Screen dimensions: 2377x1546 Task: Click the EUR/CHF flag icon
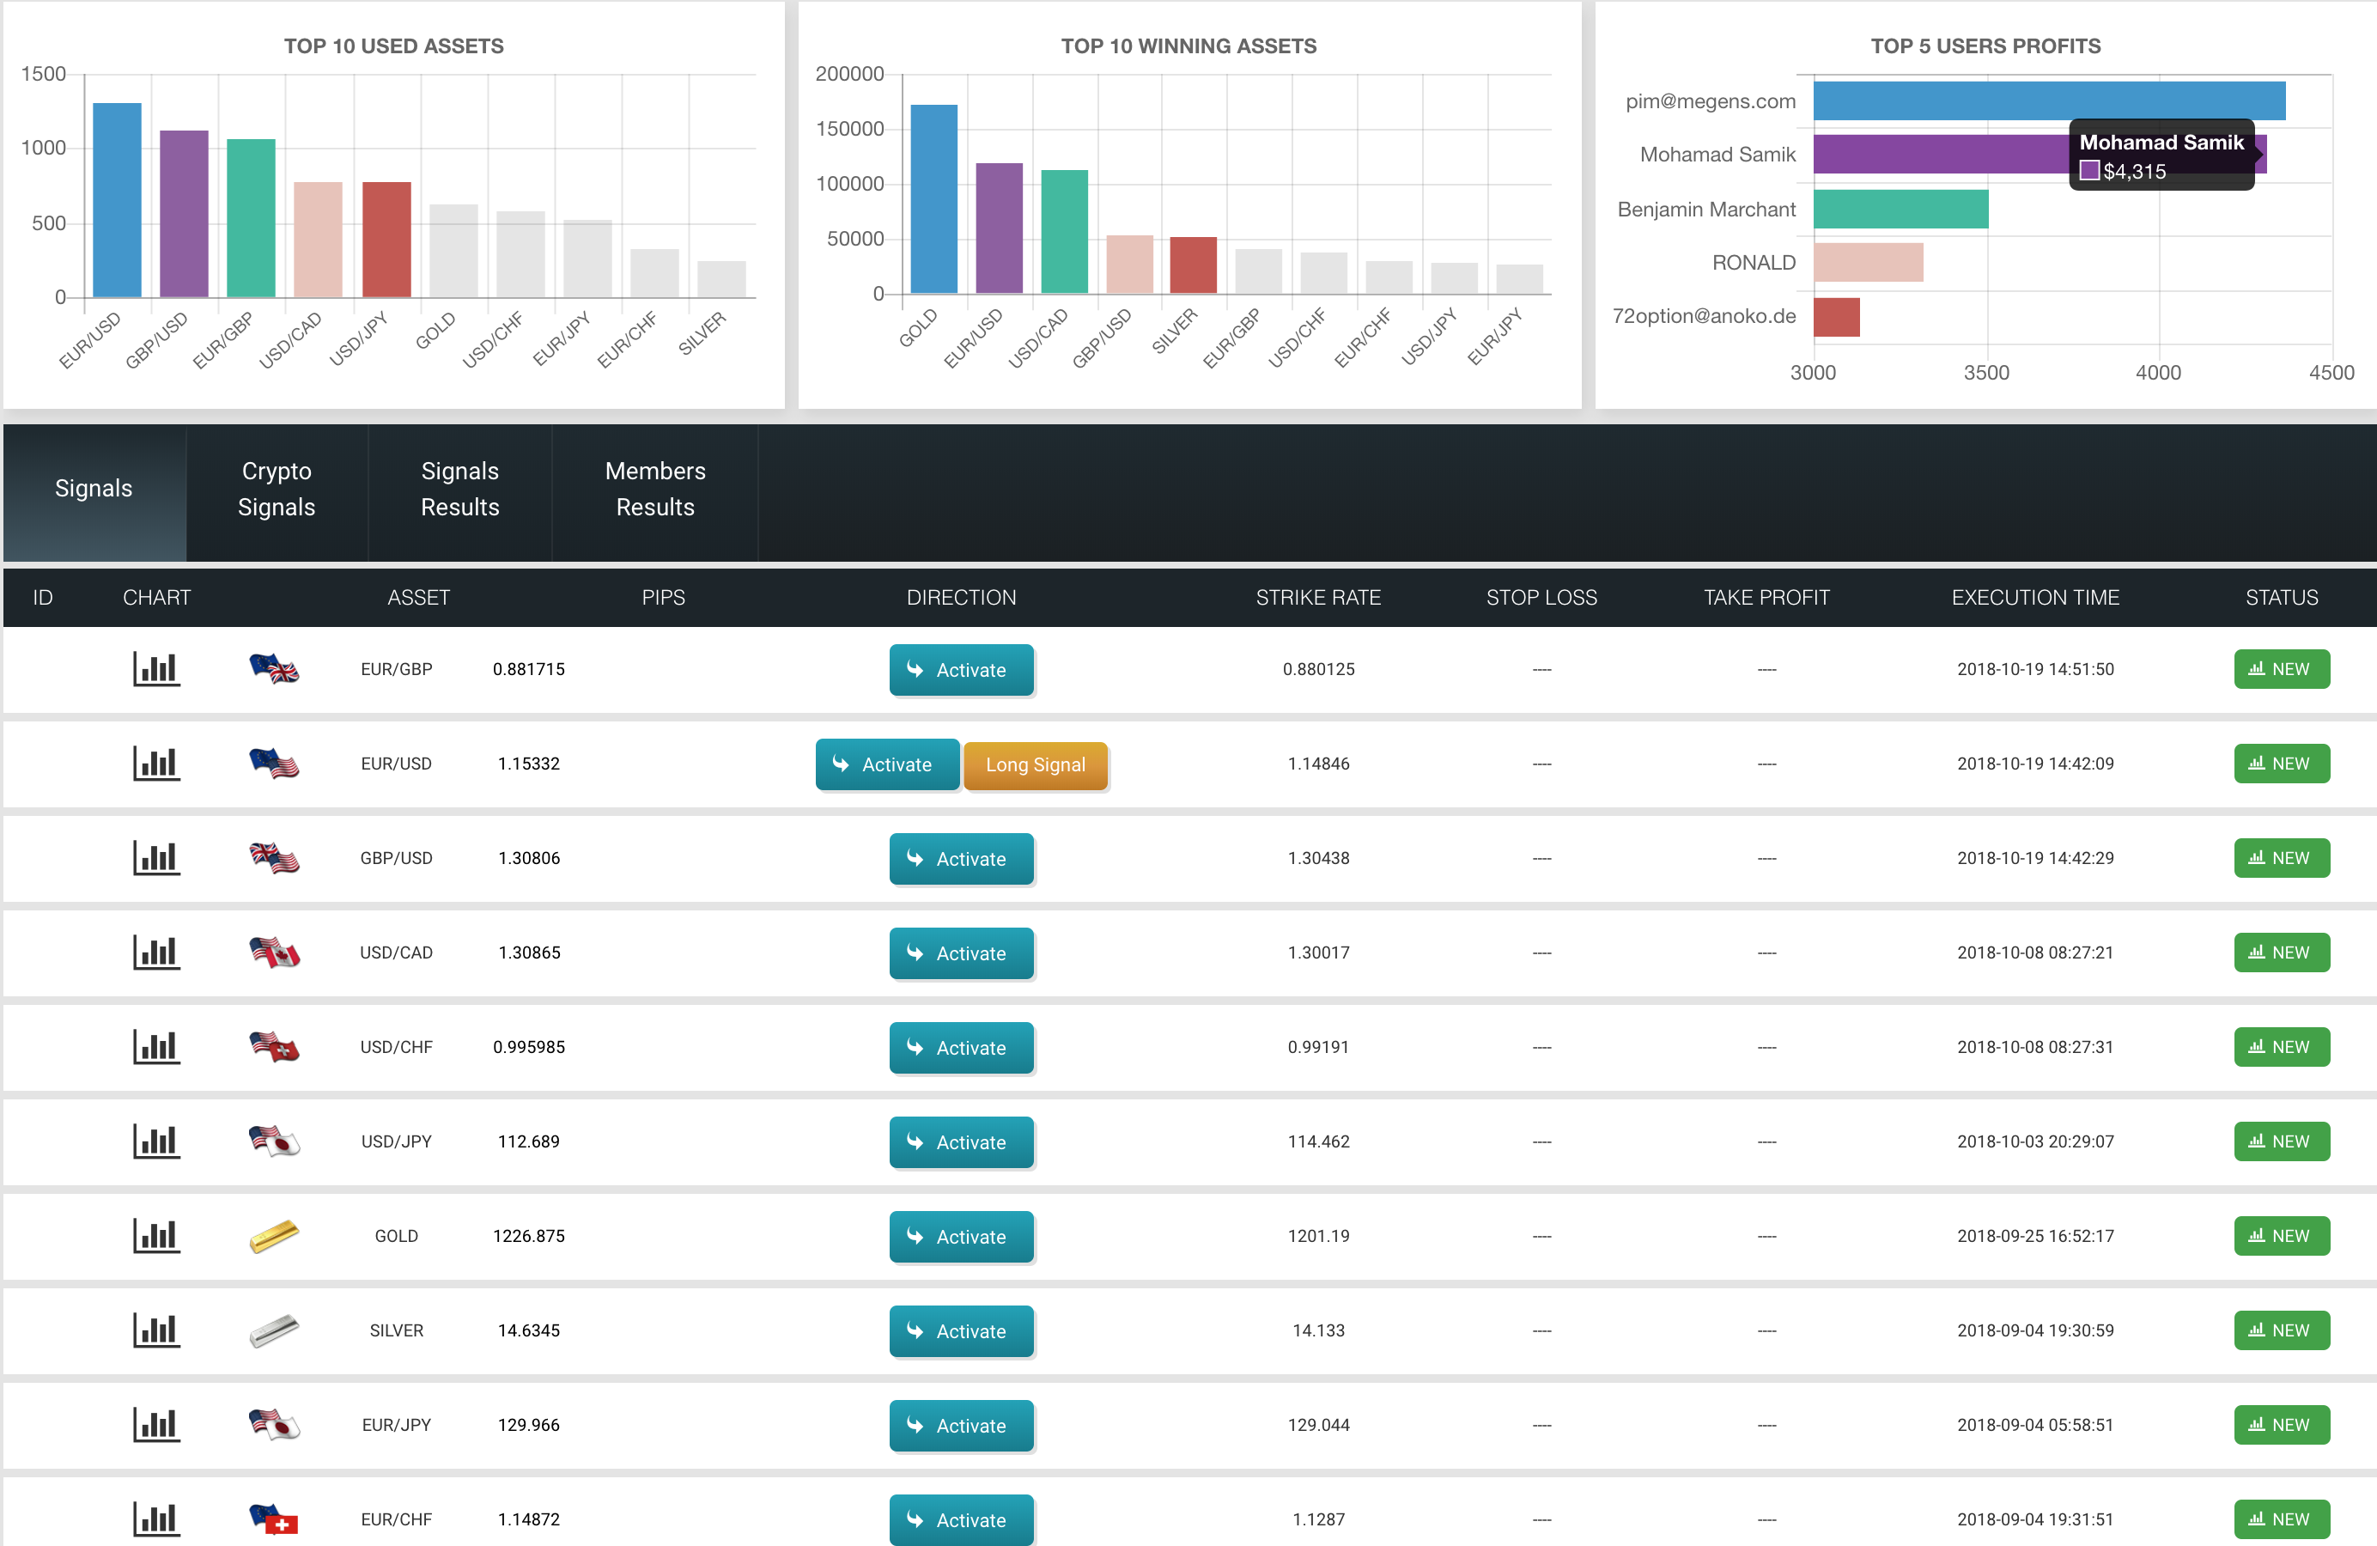[275, 1519]
